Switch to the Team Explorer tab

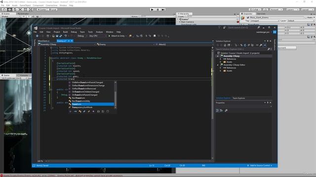pyautogui.click(x=239, y=98)
